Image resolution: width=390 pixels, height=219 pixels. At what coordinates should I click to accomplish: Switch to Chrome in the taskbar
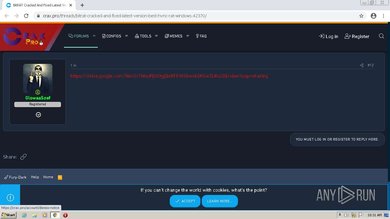pyautogui.click(x=55, y=215)
